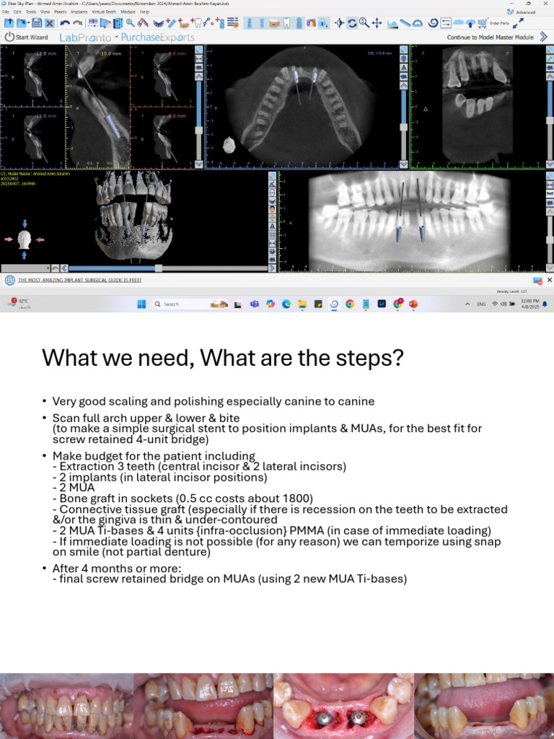Open the free implant surgical guide link
554x739 pixels.
pos(79,280)
